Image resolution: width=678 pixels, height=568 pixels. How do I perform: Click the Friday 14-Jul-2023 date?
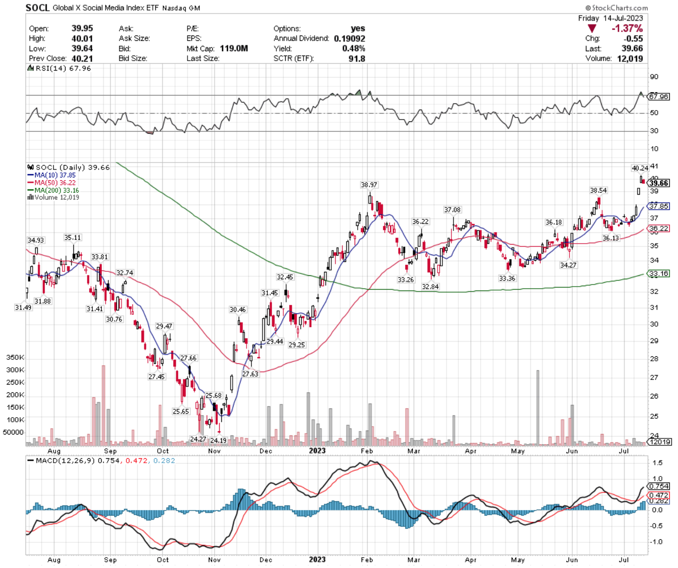pos(610,18)
